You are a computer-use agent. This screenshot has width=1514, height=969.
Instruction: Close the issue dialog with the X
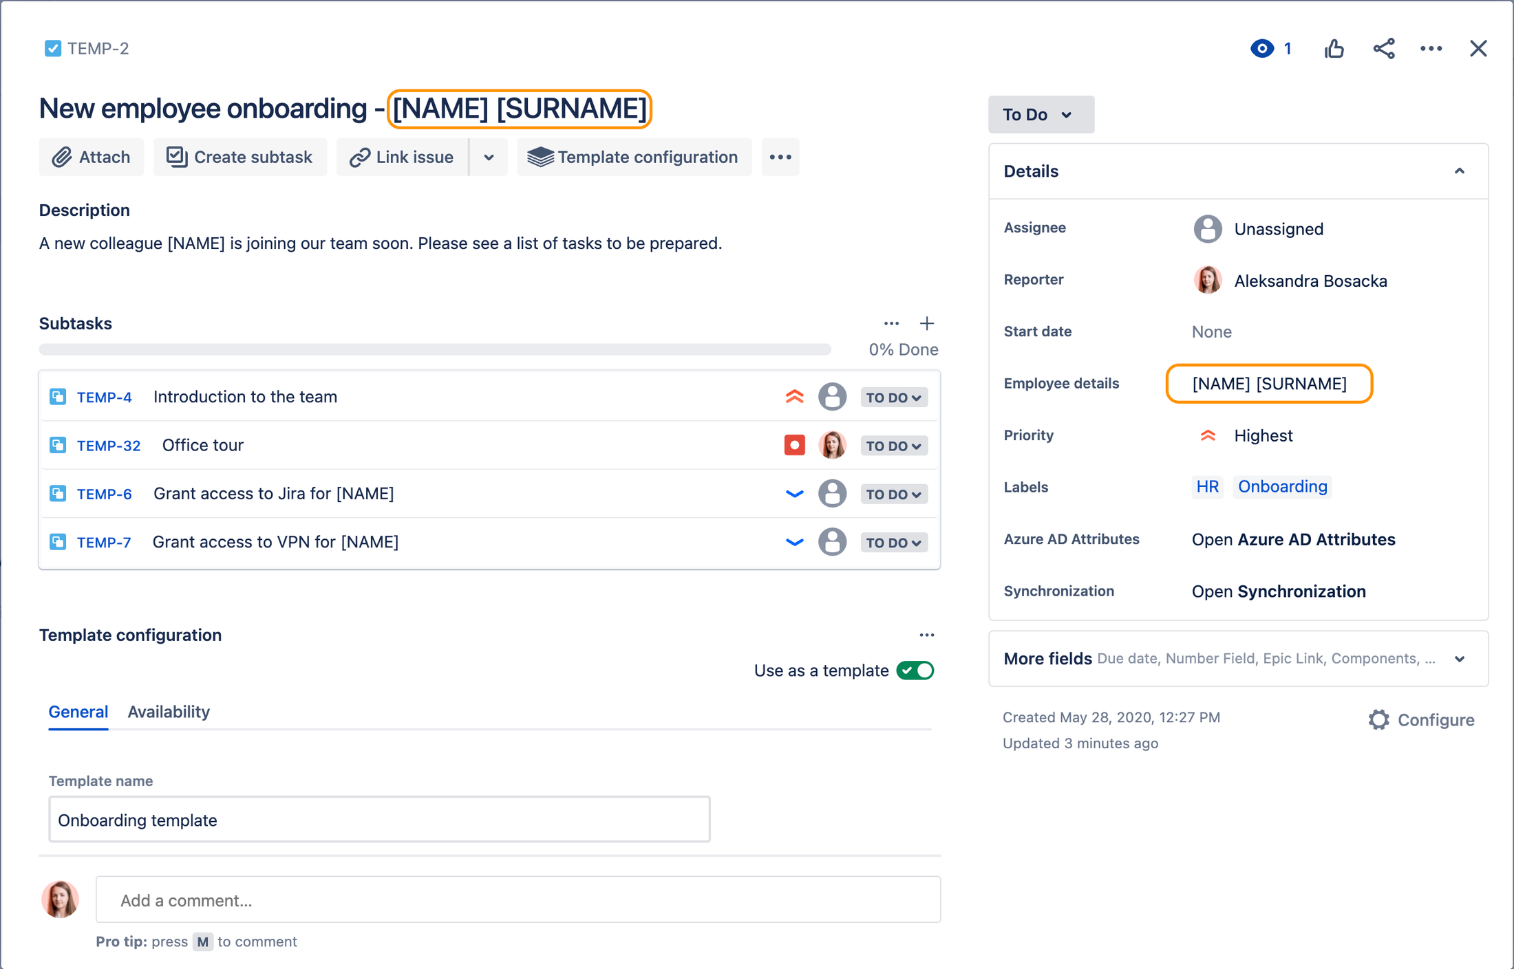1478,48
